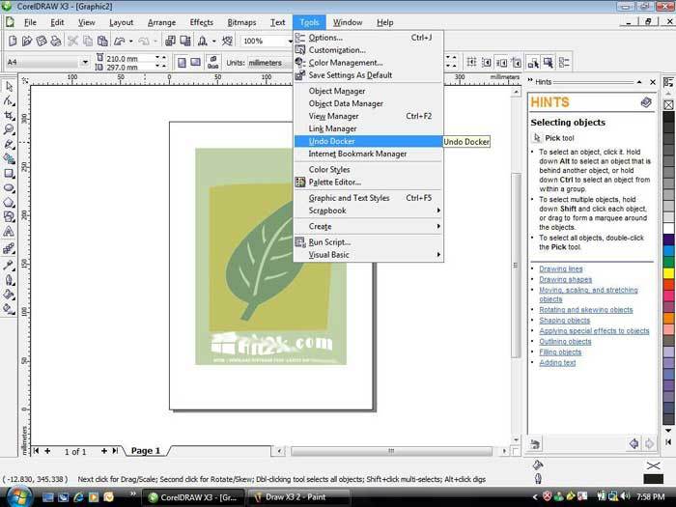Click the no-color X swatch
Screen dimensions: 676x507
668,104
